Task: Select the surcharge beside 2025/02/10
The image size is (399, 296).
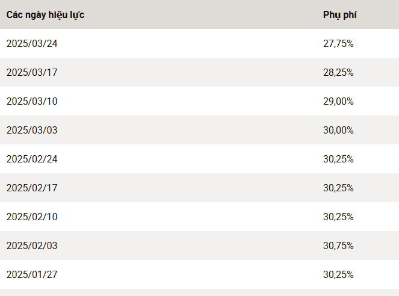Action: [x=338, y=217]
